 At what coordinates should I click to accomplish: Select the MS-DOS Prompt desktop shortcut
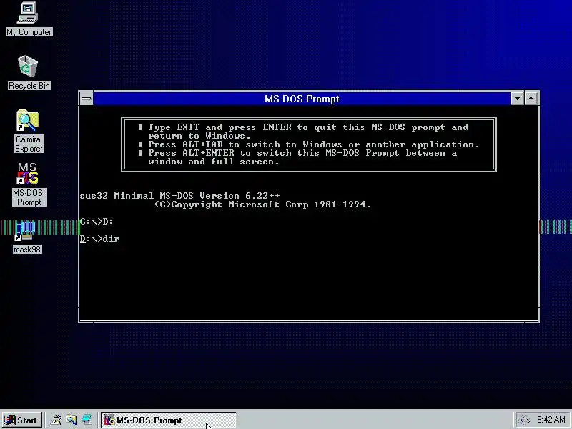click(29, 184)
